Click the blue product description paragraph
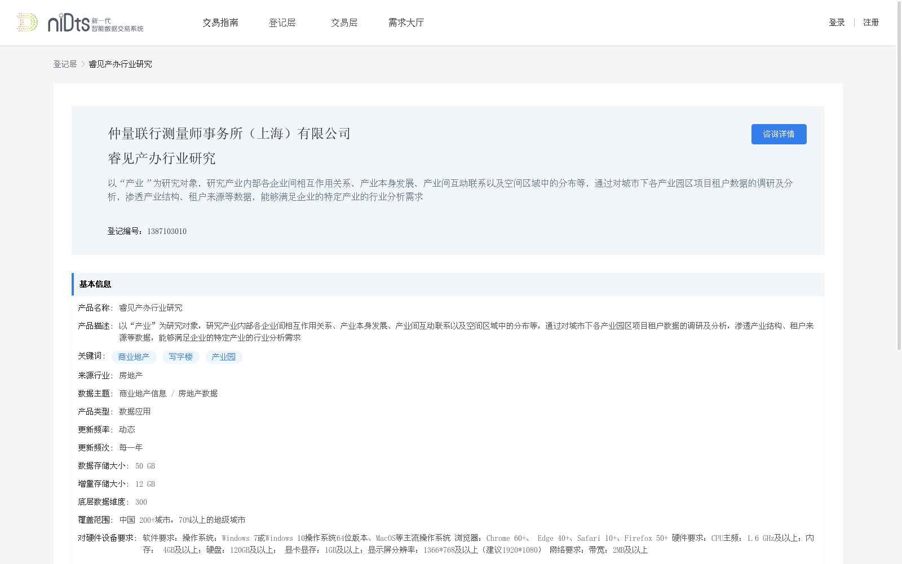This screenshot has width=902, height=564. (x=450, y=190)
